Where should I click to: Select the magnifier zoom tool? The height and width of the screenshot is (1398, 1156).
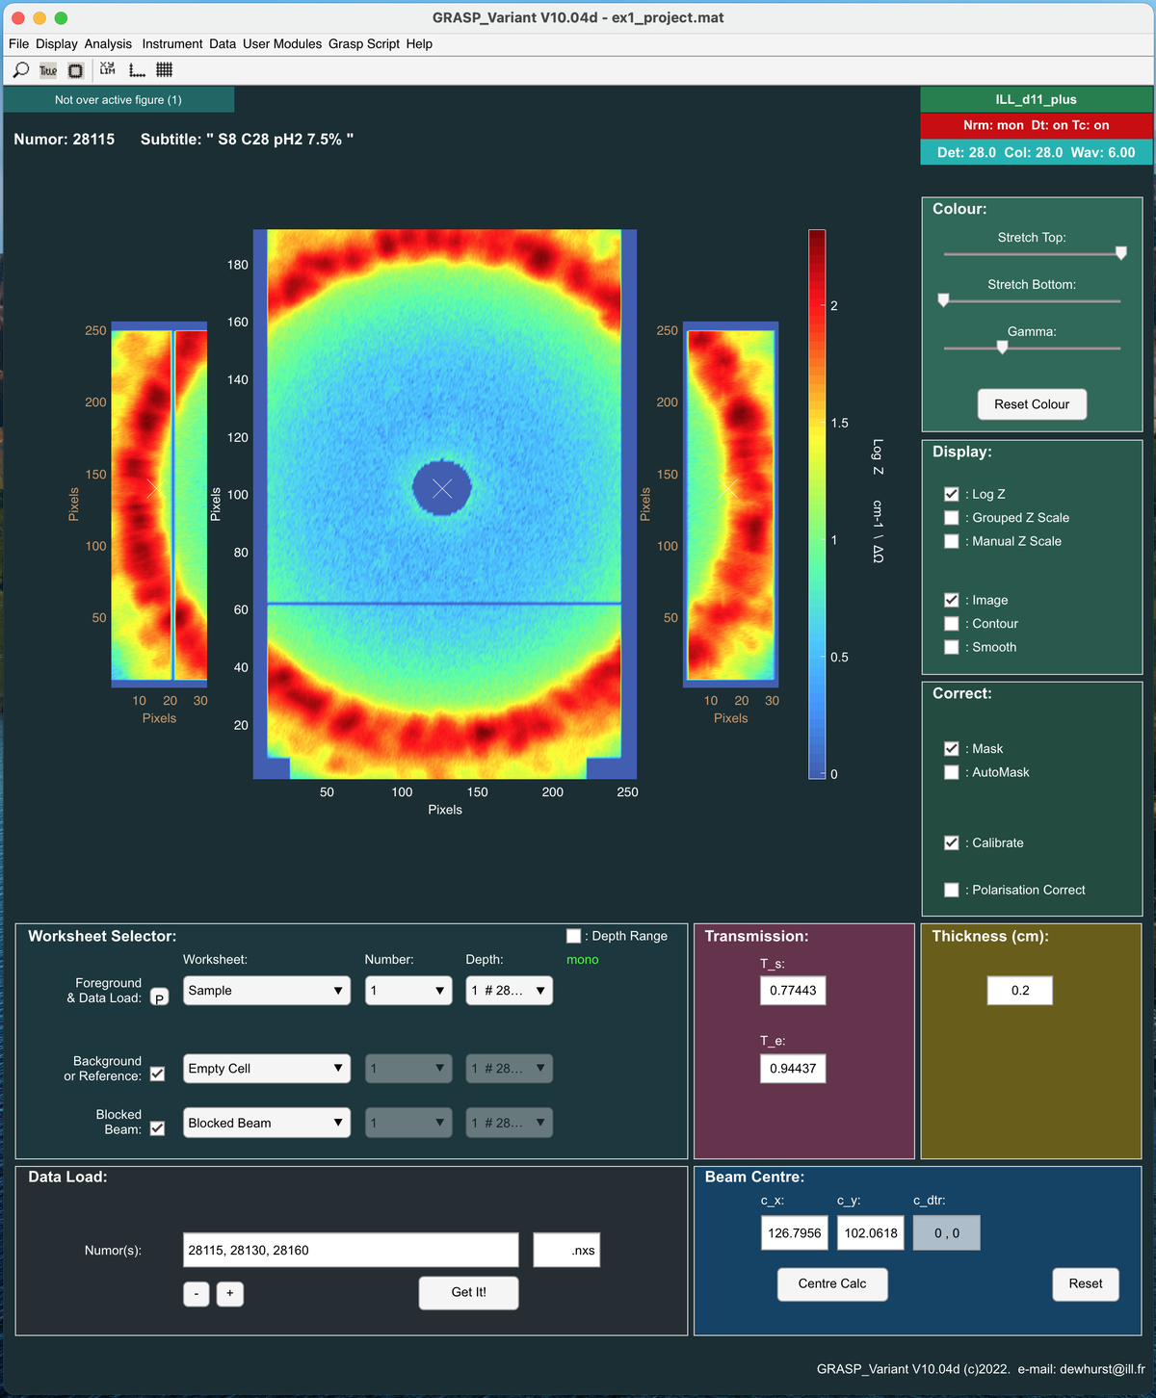pos(20,70)
